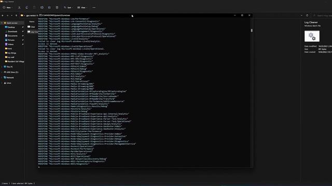This screenshot has width=332, height=186.
Task: Expand the USB Drive (D:) node
Action: 2,72
